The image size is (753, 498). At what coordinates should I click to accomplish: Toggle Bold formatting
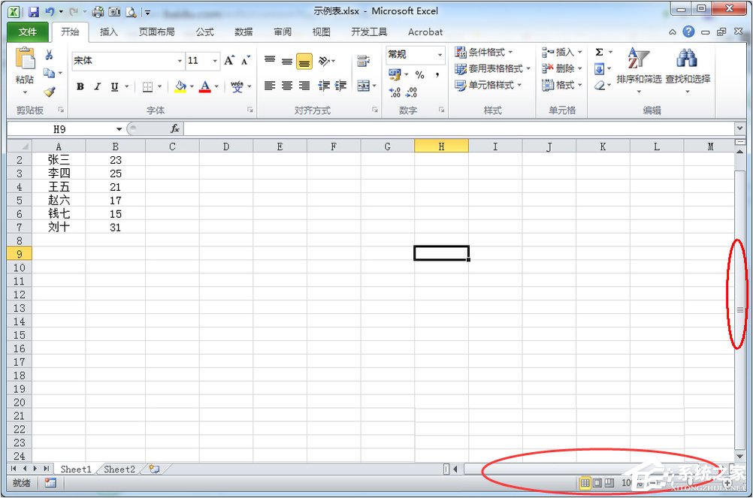tap(80, 86)
